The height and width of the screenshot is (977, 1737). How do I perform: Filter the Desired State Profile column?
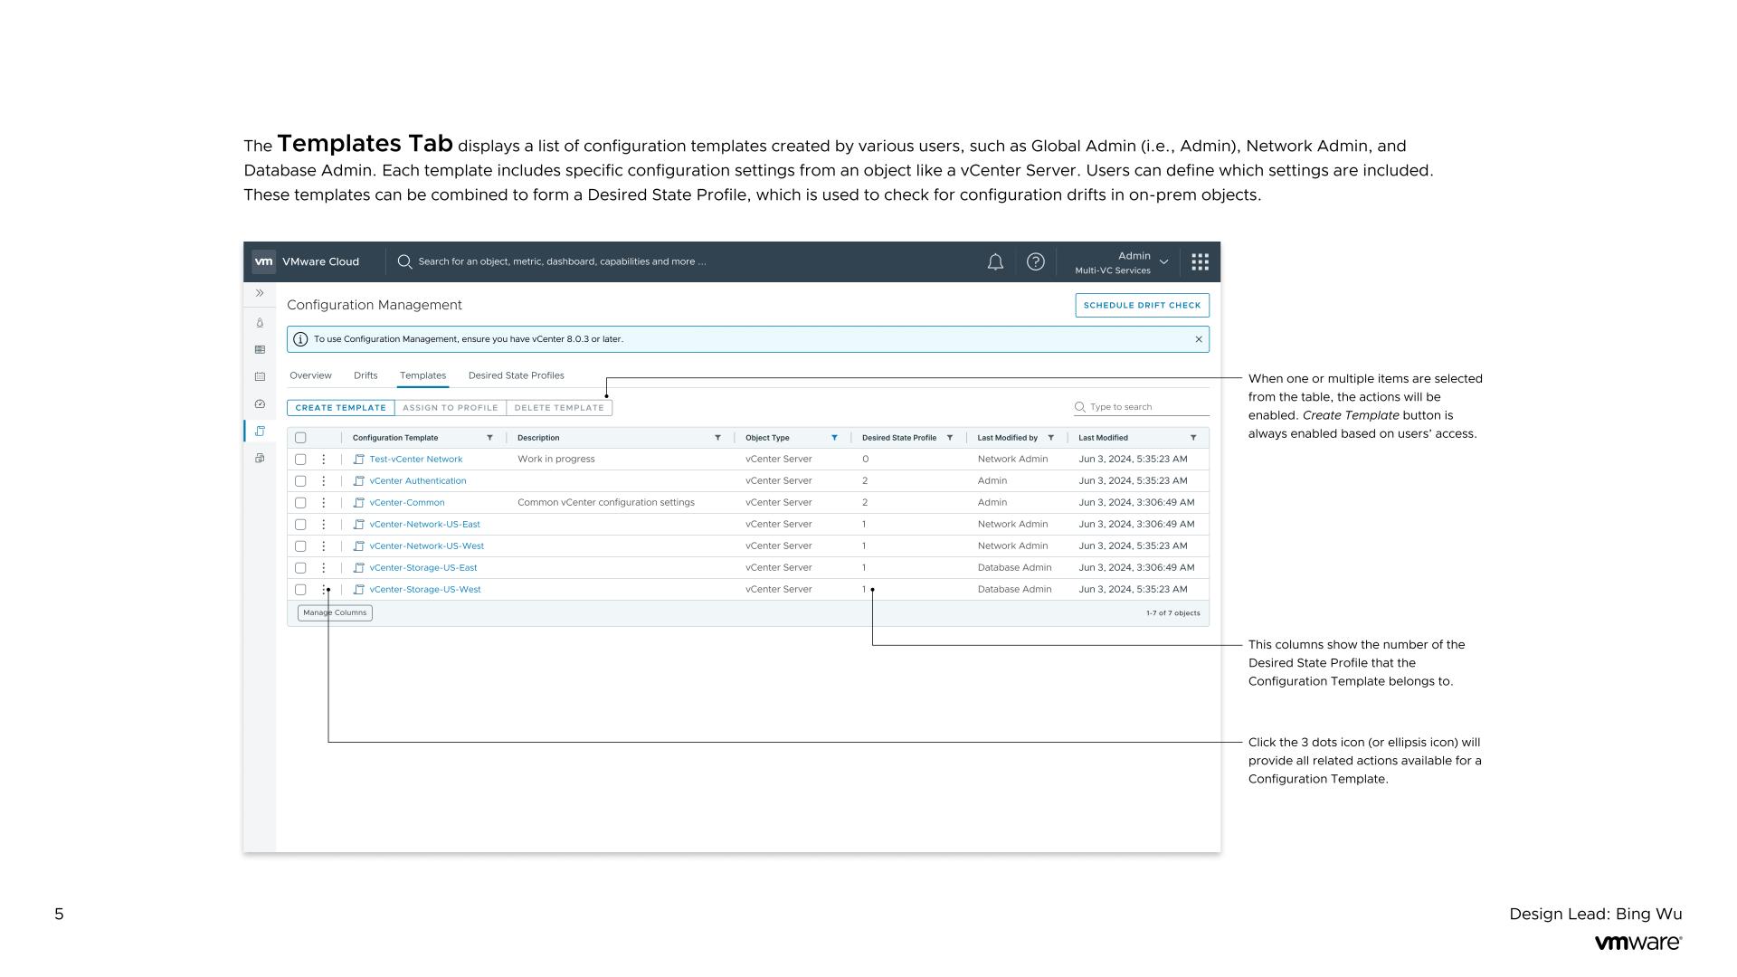tap(950, 438)
